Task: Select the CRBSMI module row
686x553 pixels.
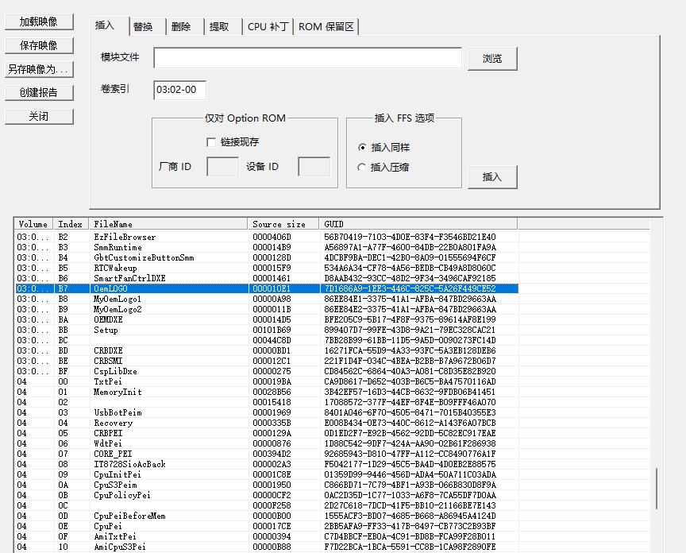Action: tap(267, 362)
